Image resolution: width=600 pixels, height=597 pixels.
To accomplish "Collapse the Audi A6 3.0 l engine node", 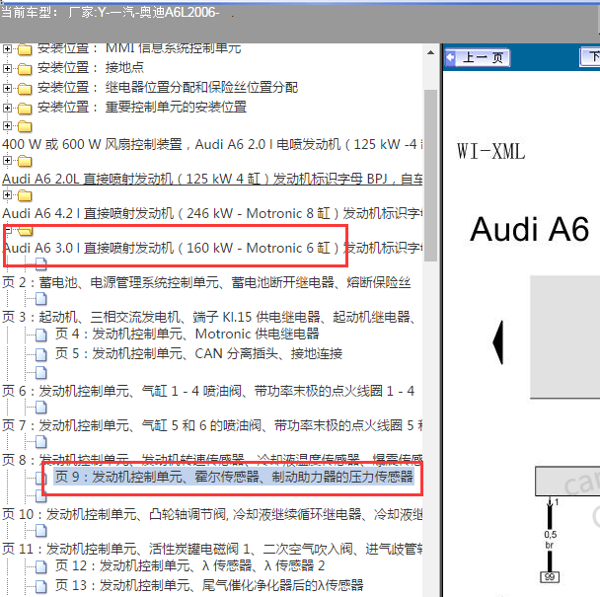I will click(x=9, y=230).
